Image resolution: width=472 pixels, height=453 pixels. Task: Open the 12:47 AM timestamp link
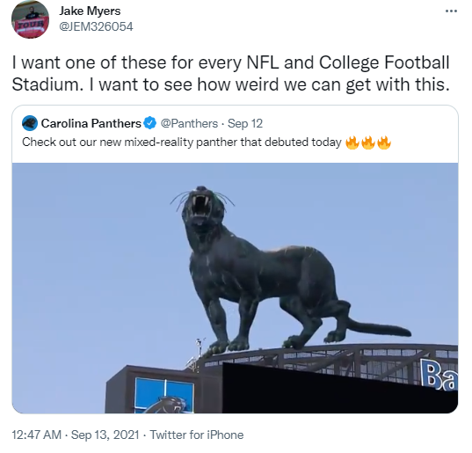click(36, 435)
